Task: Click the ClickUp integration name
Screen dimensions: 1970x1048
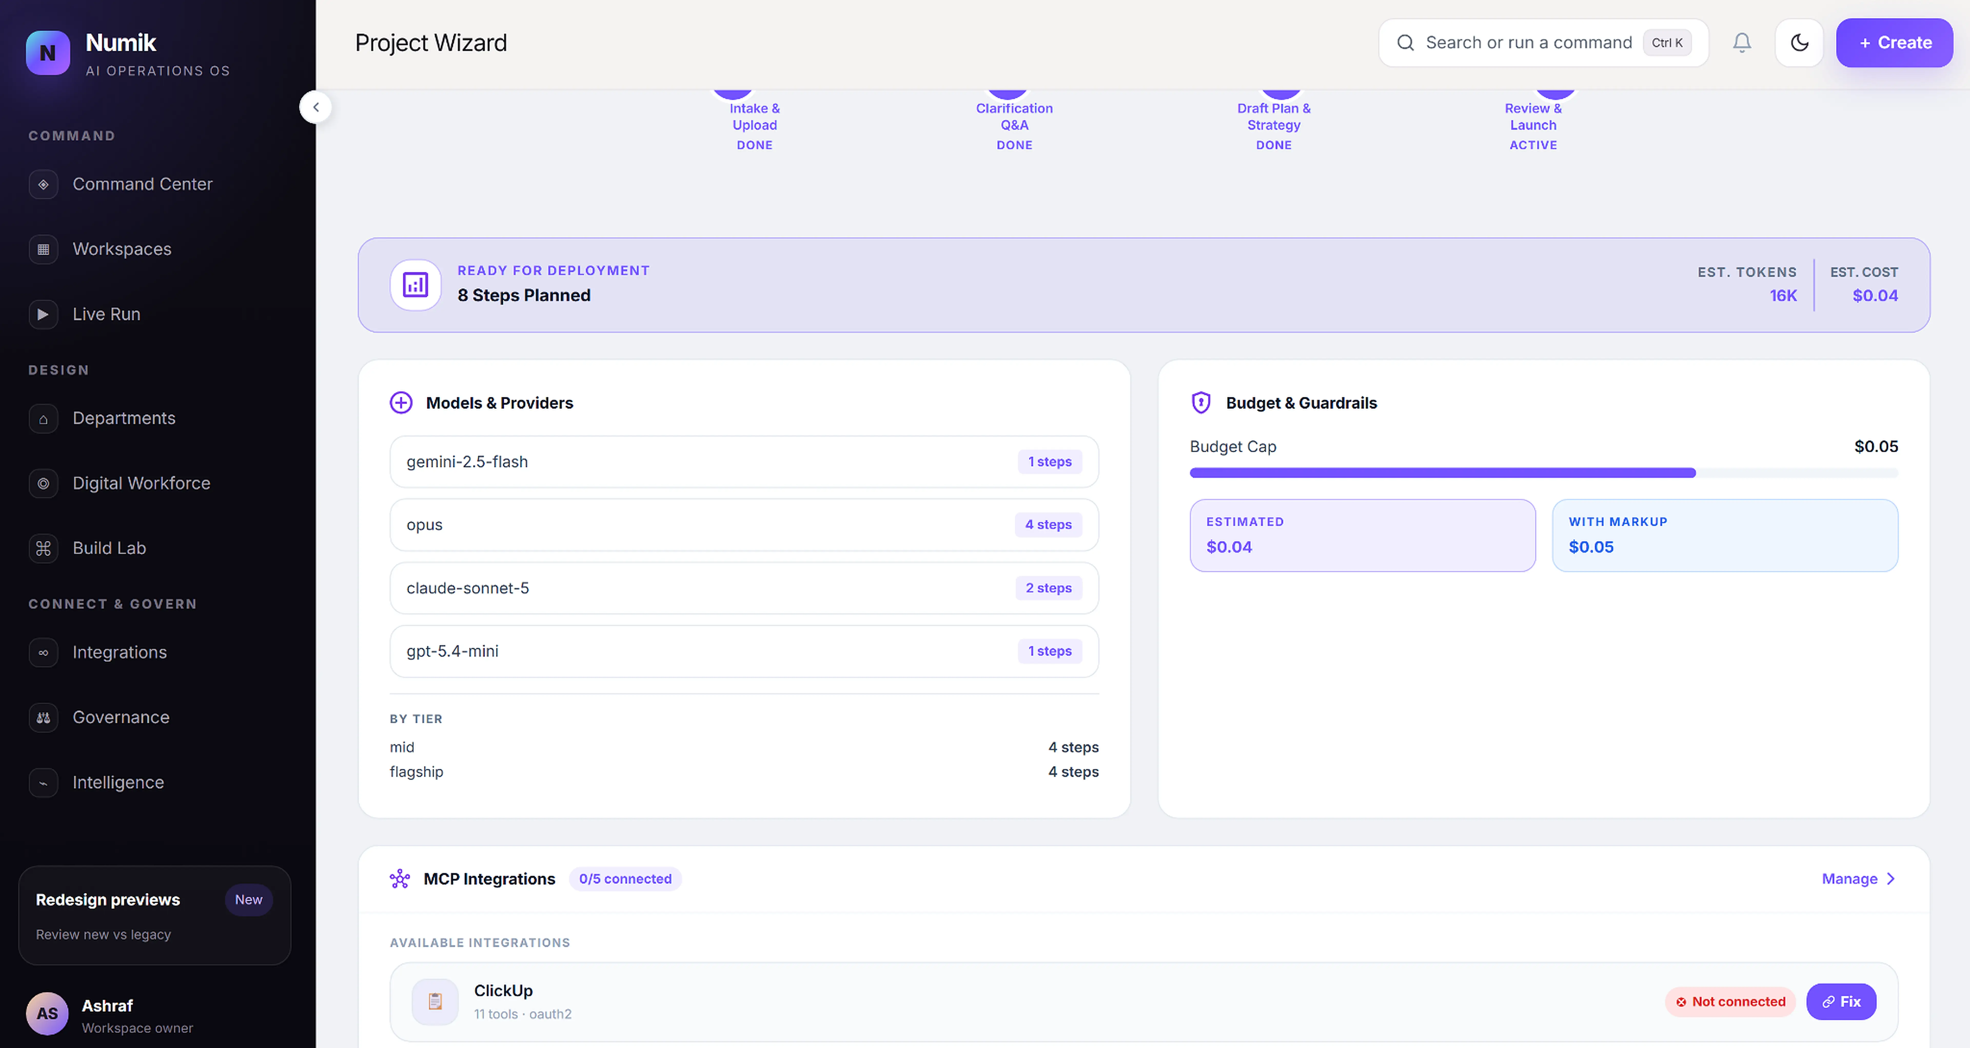Action: point(503,991)
